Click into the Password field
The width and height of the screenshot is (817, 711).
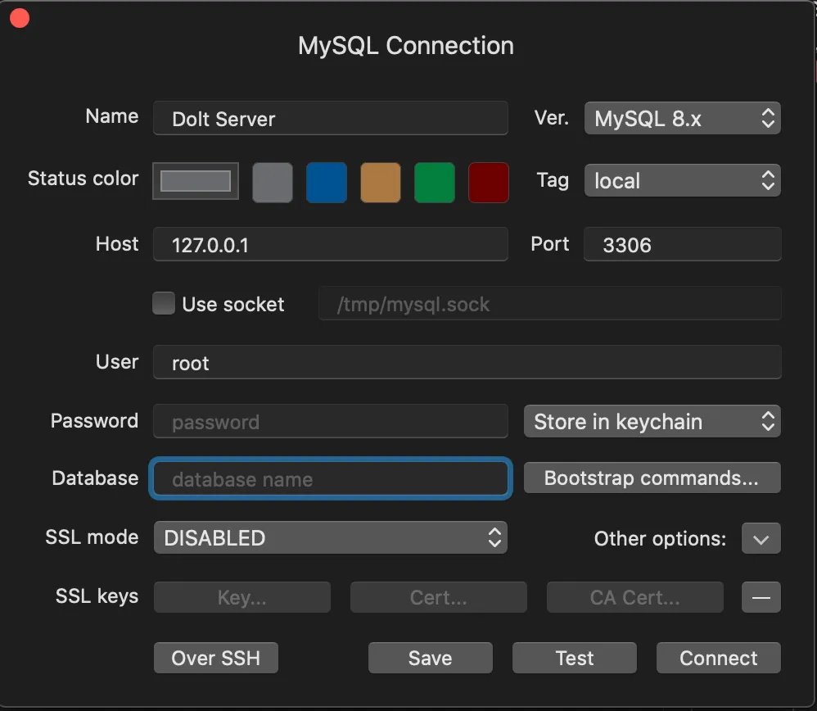click(x=330, y=422)
